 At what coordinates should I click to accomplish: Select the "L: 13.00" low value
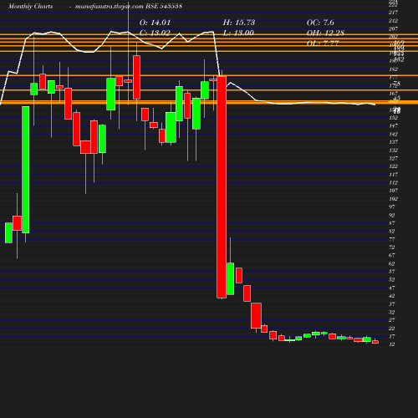coord(238,33)
